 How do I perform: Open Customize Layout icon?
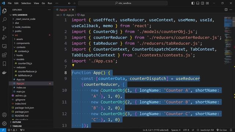pos(207,3)
